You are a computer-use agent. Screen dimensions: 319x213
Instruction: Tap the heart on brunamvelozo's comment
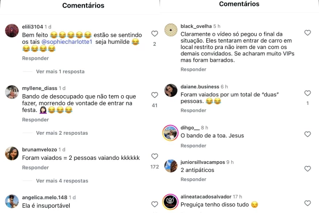155,157
